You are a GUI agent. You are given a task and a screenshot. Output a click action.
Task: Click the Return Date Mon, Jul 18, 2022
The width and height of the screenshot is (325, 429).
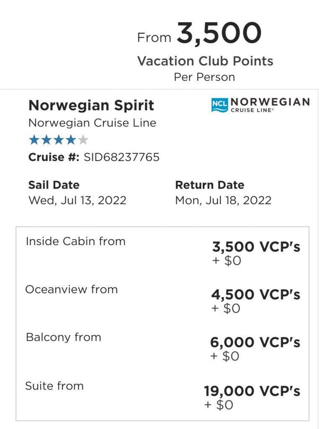click(223, 200)
